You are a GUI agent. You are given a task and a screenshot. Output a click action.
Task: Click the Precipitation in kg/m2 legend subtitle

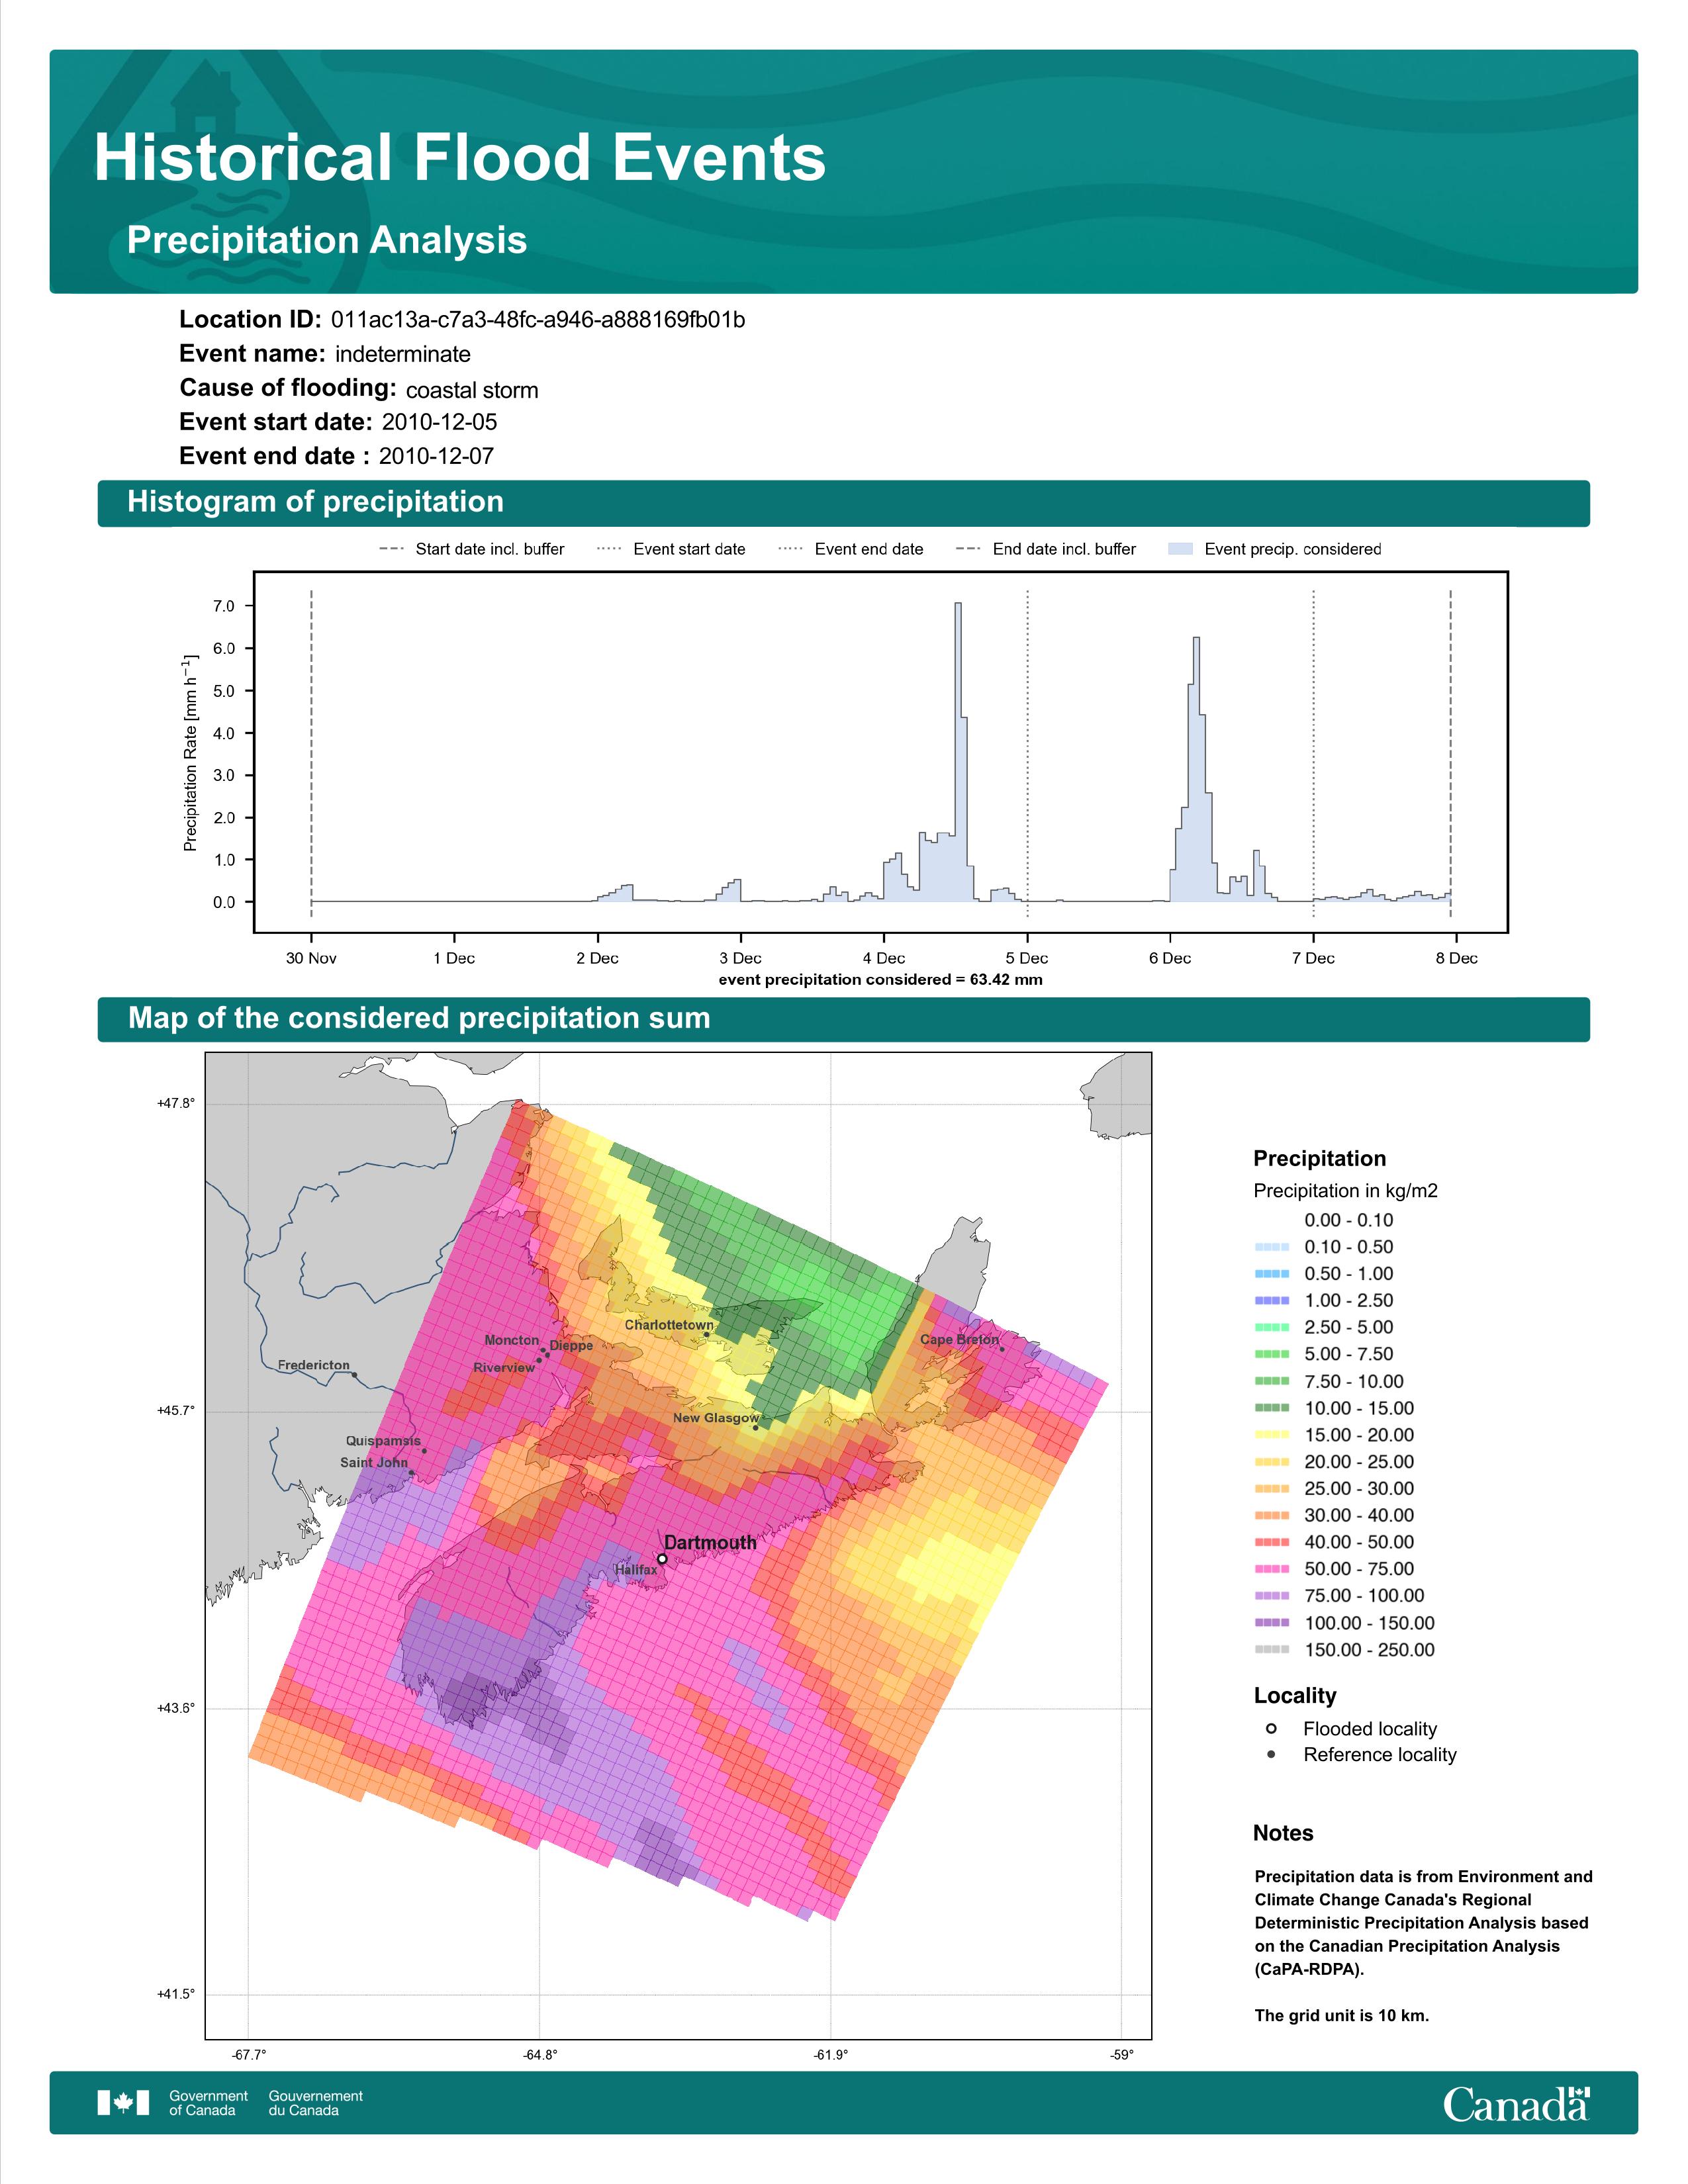pos(1345,1191)
